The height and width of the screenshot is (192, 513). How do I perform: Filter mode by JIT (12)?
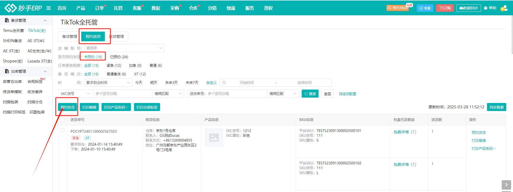[x=140, y=74]
